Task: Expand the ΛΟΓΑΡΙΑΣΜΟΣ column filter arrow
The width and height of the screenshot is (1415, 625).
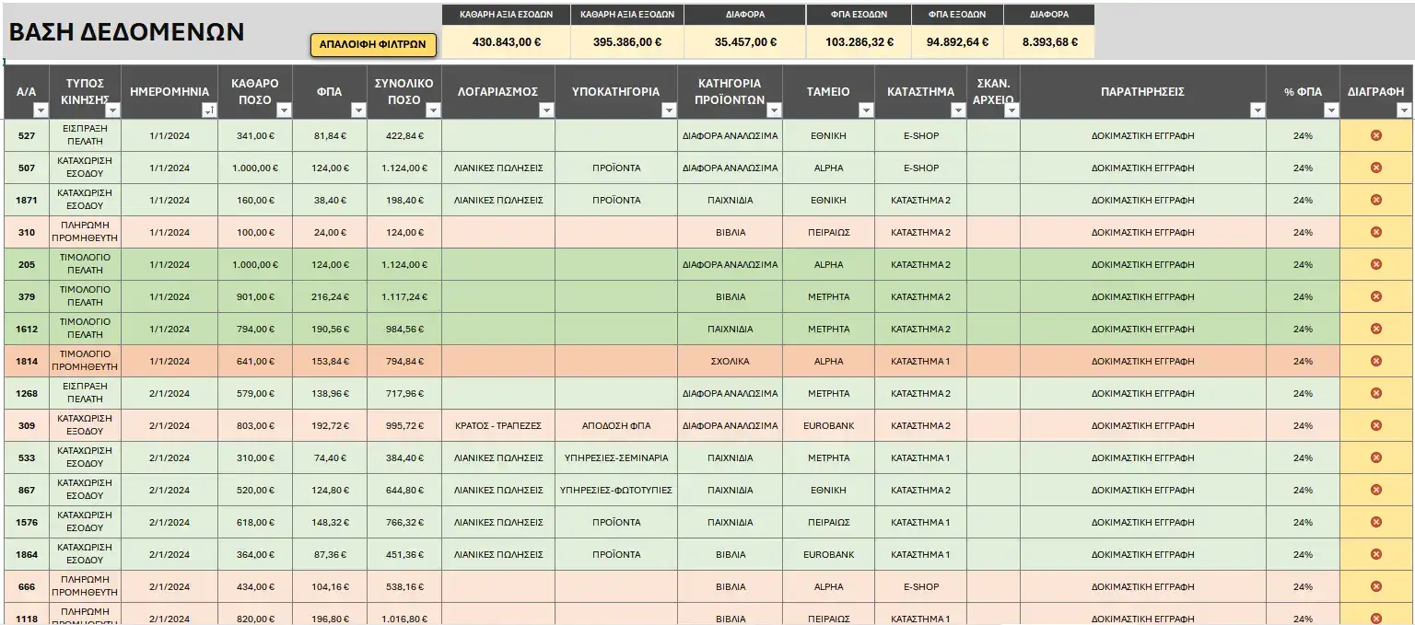Action: point(545,110)
